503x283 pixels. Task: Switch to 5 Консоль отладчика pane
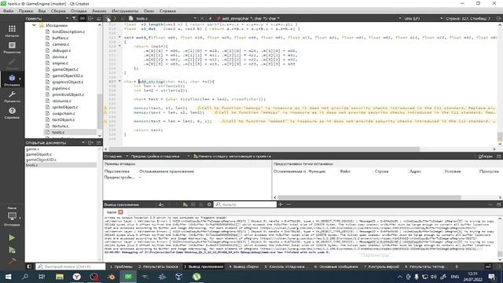285,266
